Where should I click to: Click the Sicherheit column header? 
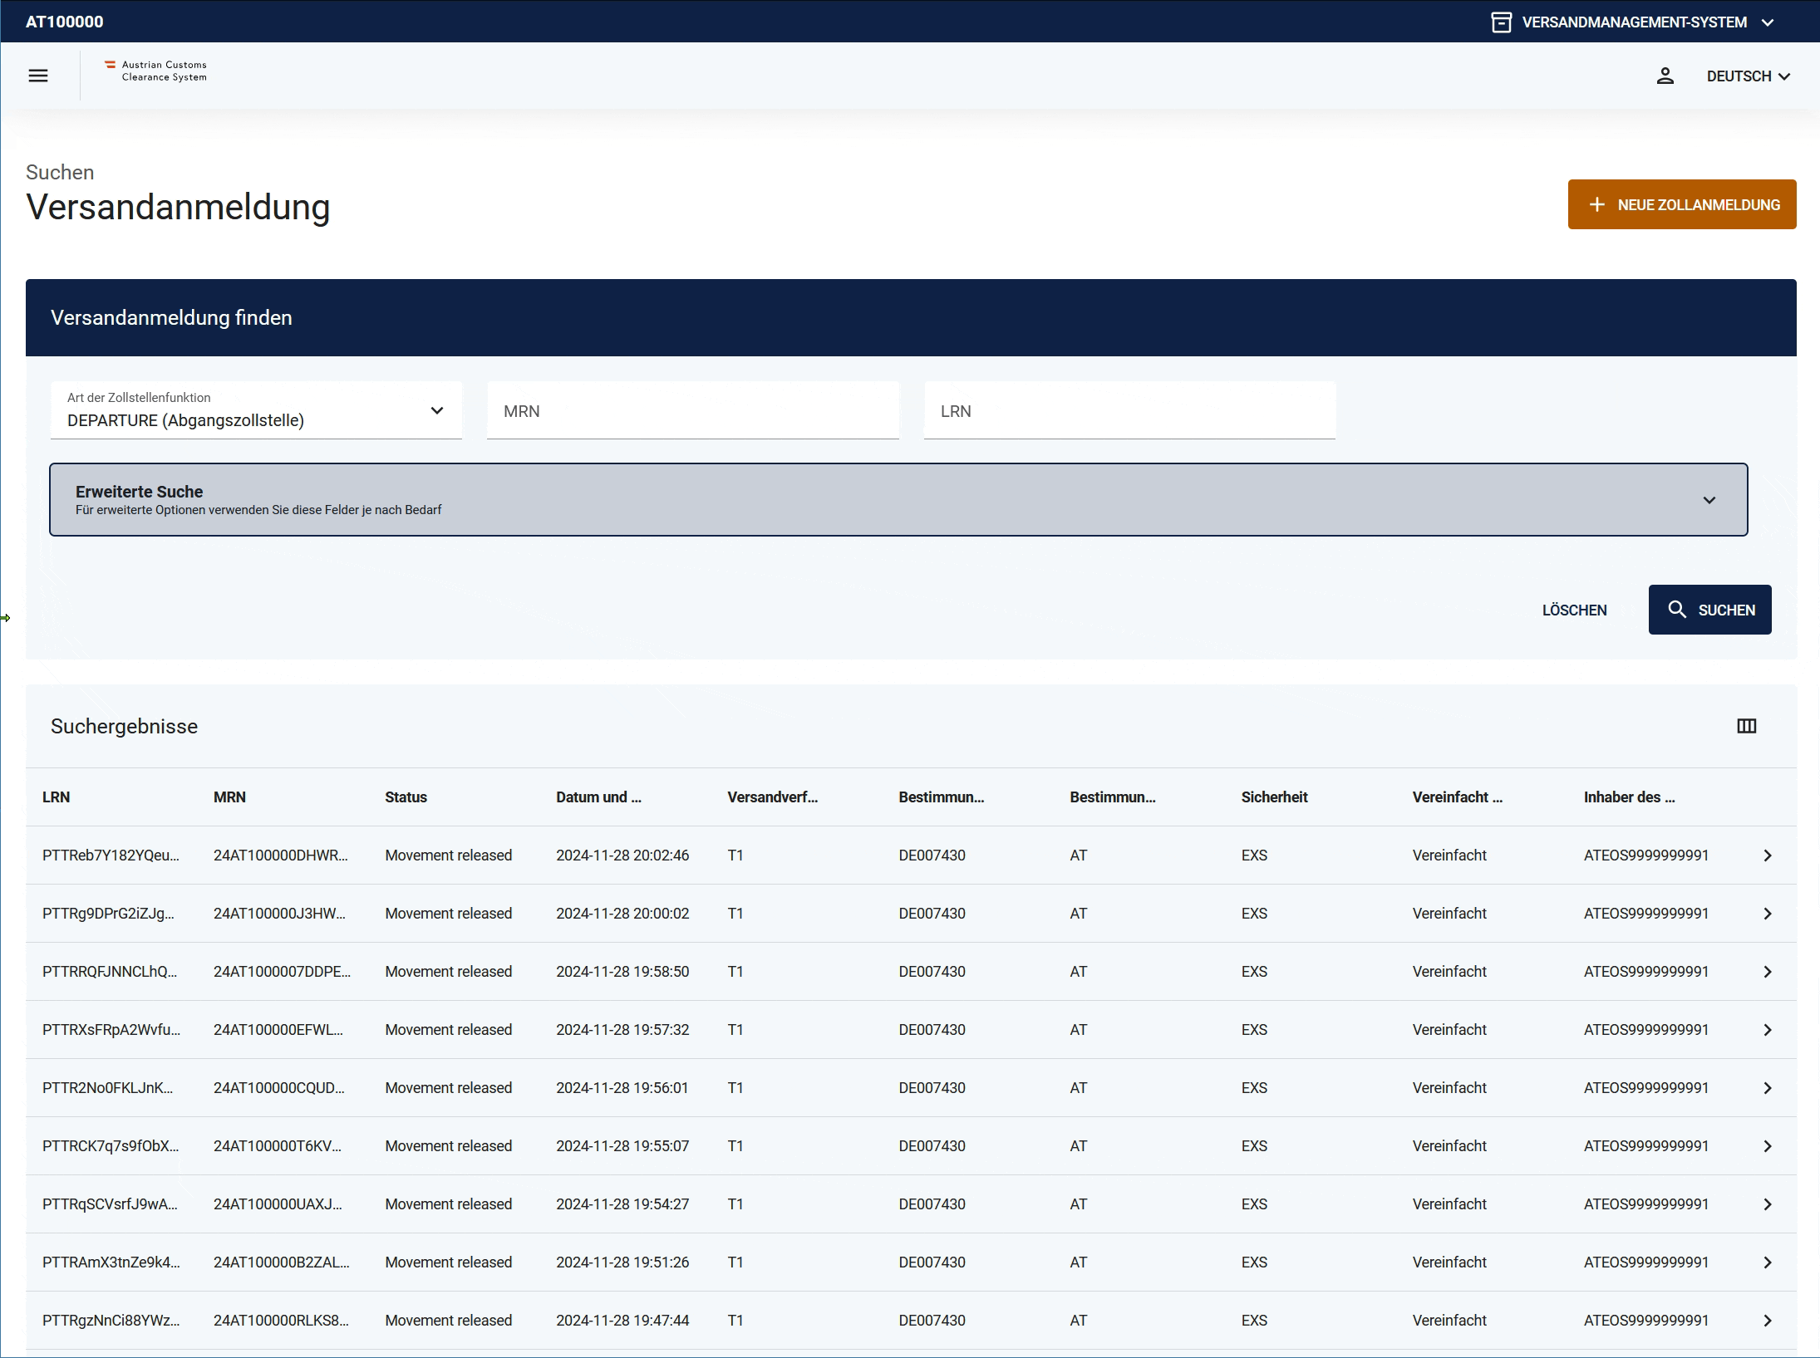point(1274,797)
